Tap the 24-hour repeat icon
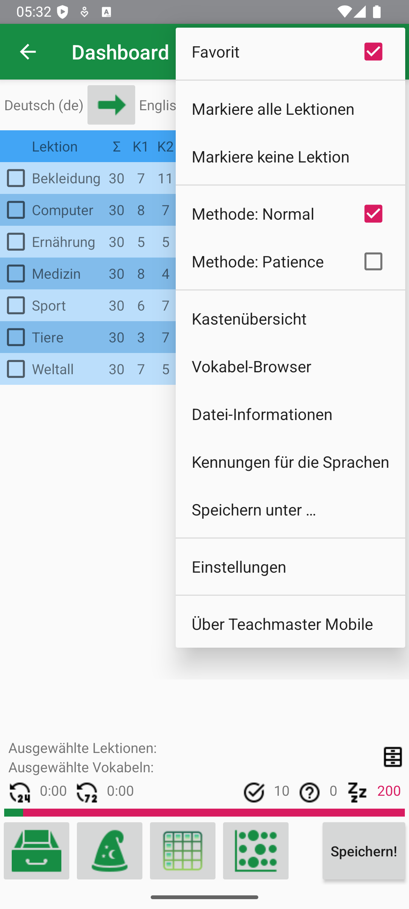Viewport: 409px width, 909px height. point(20,792)
